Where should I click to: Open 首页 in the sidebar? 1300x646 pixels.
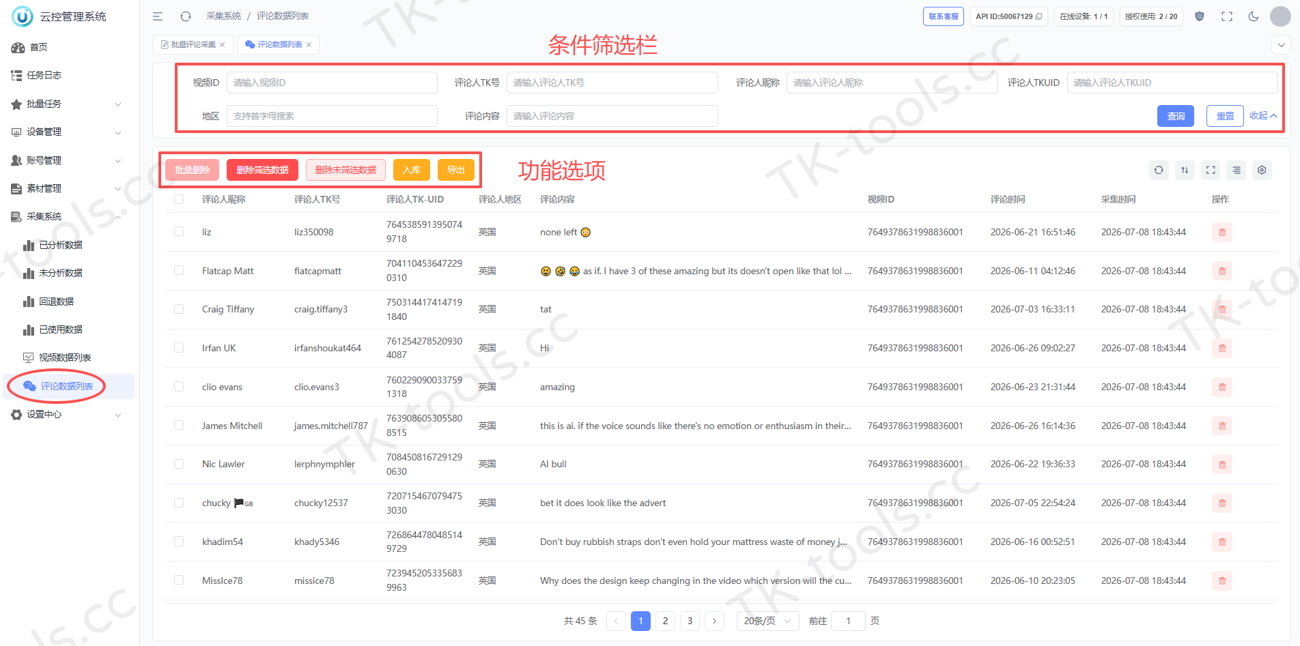coord(67,48)
